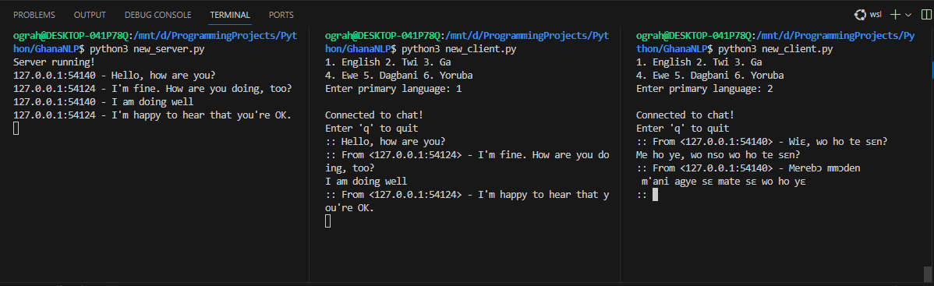Select the TERMINAL tab

tap(230, 15)
